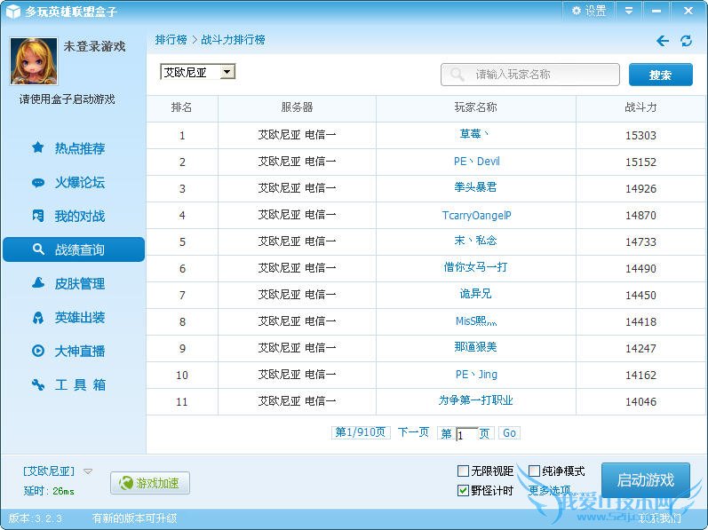Click the back arrow icon

[663, 41]
